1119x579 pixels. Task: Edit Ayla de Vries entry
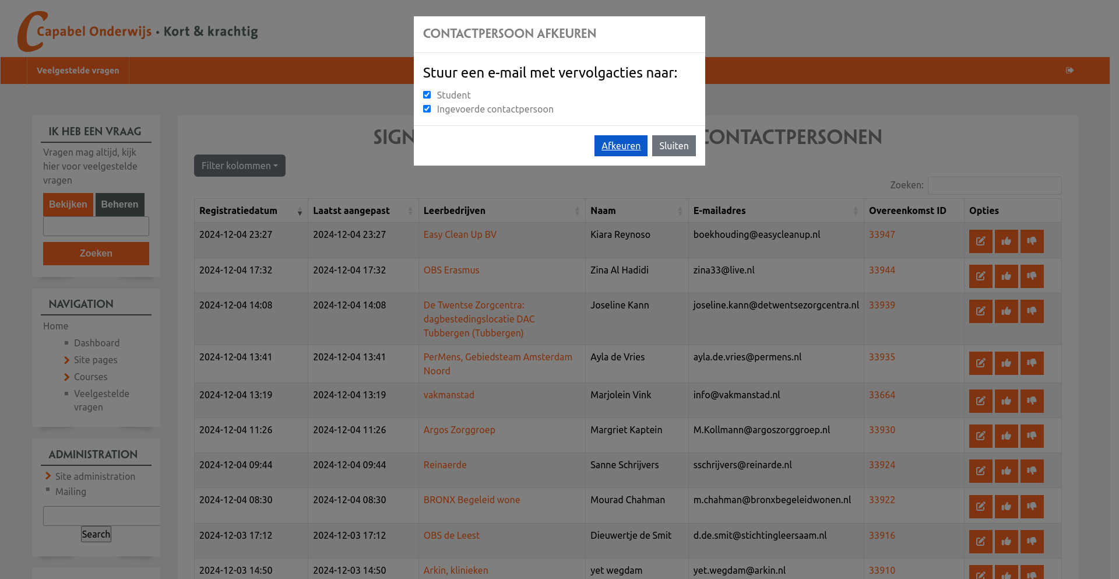point(980,363)
